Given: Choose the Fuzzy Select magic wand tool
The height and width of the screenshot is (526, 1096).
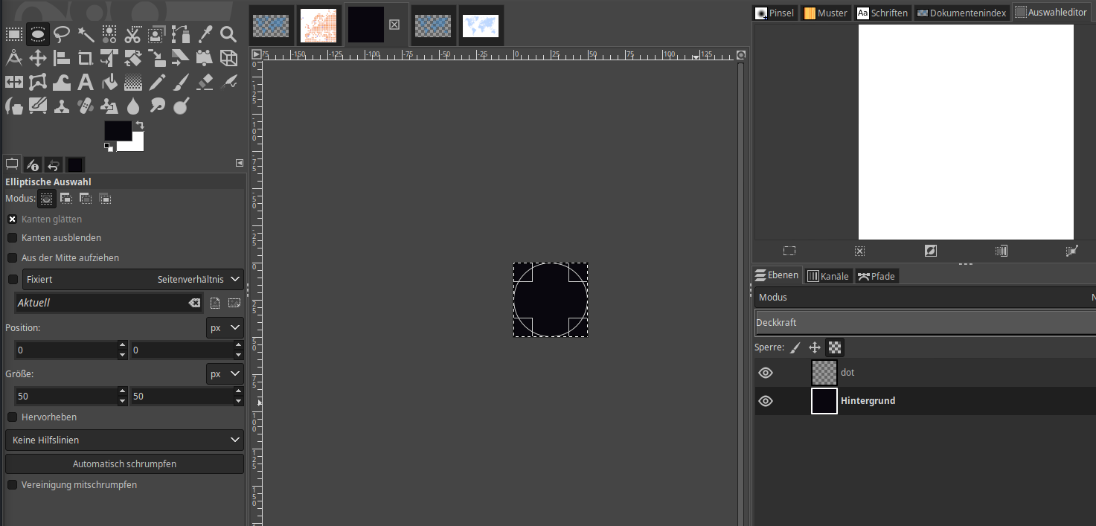Looking at the screenshot, I should pyautogui.click(x=86, y=34).
